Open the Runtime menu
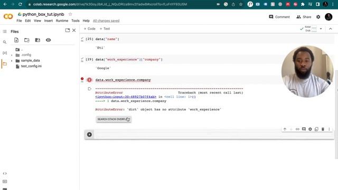 62,21
